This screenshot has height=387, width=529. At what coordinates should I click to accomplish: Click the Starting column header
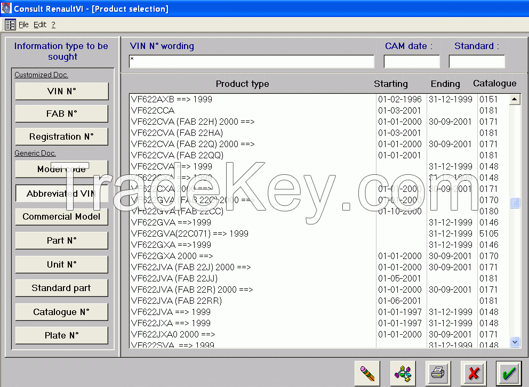(x=391, y=84)
